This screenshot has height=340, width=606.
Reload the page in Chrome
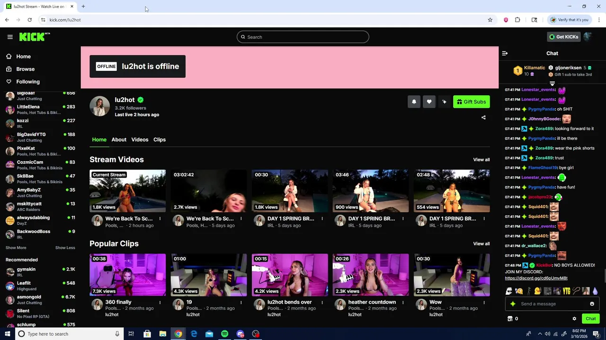(x=29, y=20)
